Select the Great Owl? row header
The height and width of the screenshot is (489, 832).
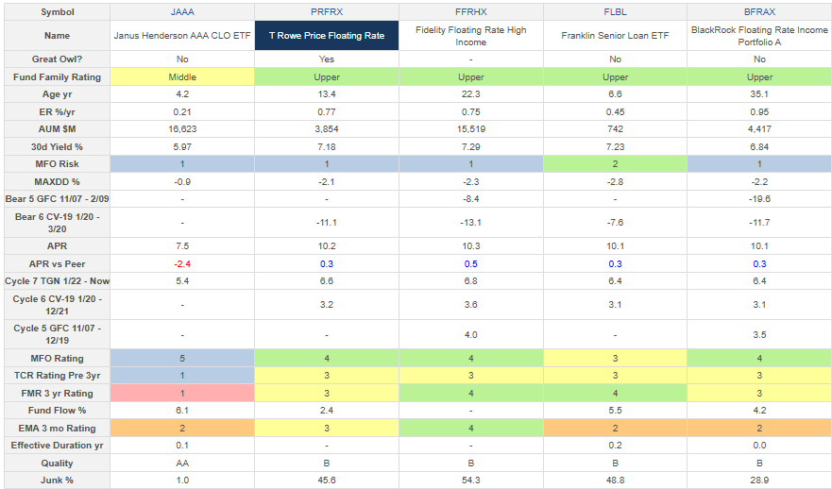[x=56, y=59]
